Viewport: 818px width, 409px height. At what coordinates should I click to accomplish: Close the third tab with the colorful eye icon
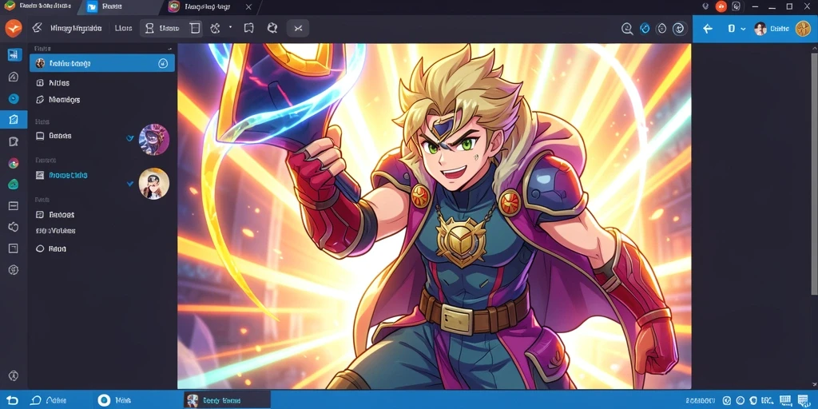coord(248,6)
